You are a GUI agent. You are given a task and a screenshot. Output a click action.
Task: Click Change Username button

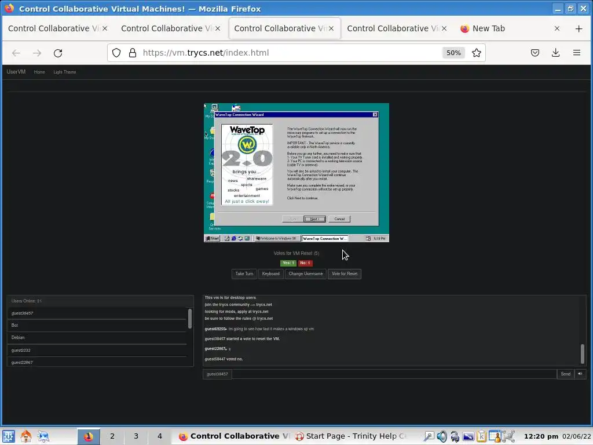[306, 274]
